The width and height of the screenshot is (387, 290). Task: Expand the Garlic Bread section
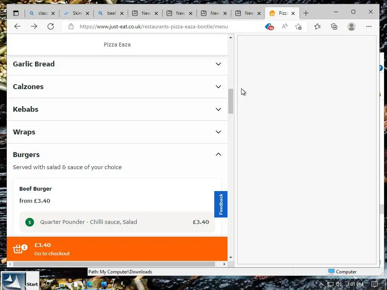click(x=117, y=64)
